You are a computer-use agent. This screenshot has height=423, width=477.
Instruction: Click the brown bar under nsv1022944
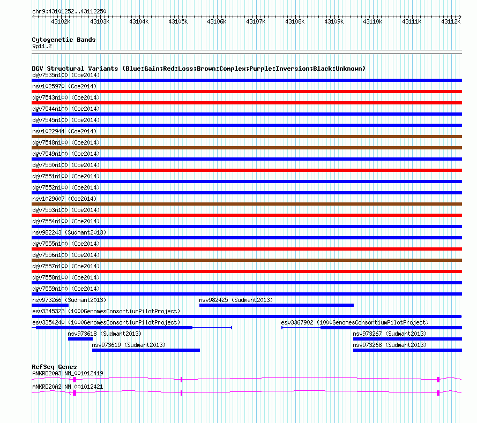pyautogui.click(x=247, y=137)
